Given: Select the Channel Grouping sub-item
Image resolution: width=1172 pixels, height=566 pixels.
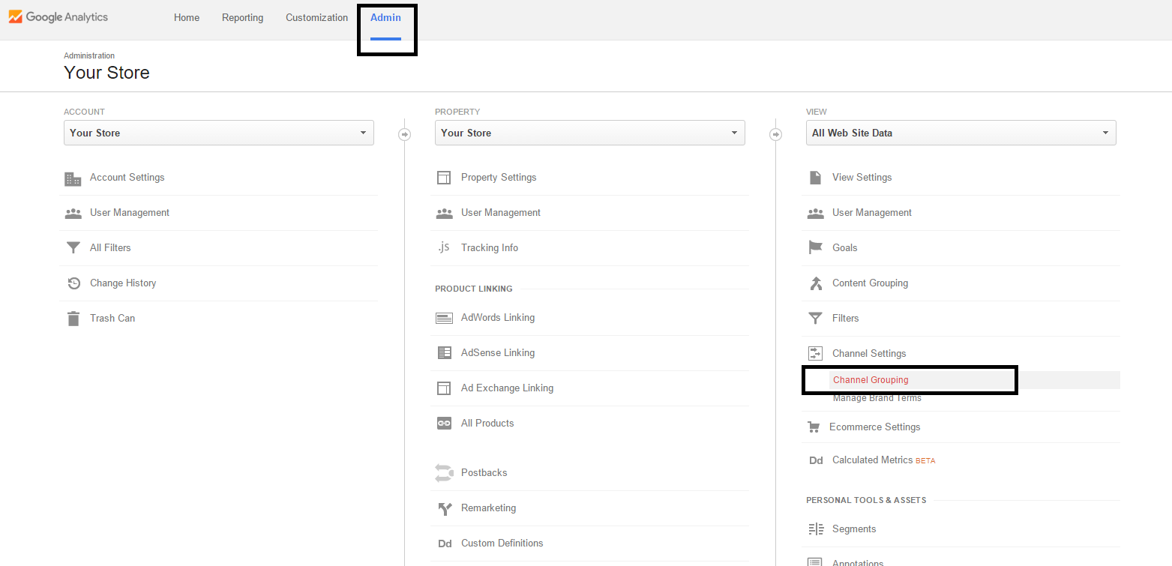Looking at the screenshot, I should 871,380.
